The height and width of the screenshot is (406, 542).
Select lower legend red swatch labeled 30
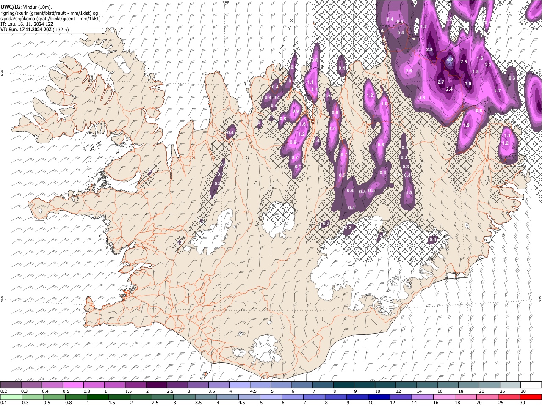pyautogui.click(x=531, y=397)
